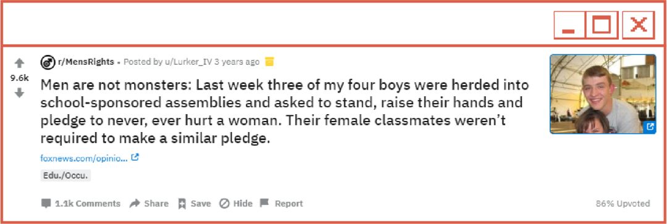Screen dimensions: 667x224
Task: Click the external-link icon beside foxnews.com
Action: (x=135, y=157)
